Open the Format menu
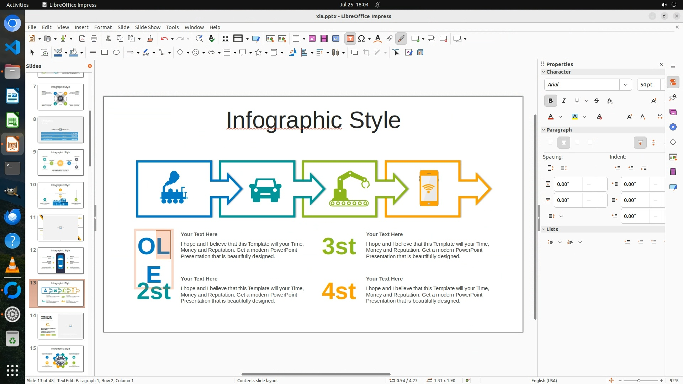 pos(103,27)
